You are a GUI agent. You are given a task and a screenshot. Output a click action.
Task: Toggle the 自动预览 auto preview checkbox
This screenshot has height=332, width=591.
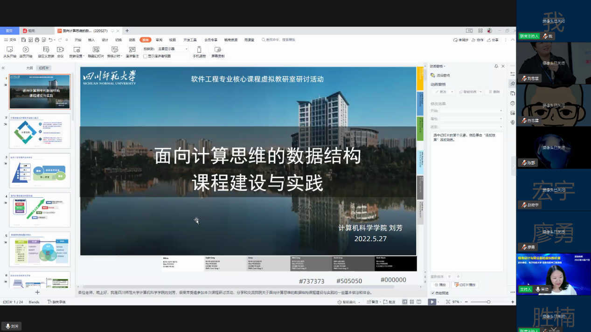(x=433, y=293)
